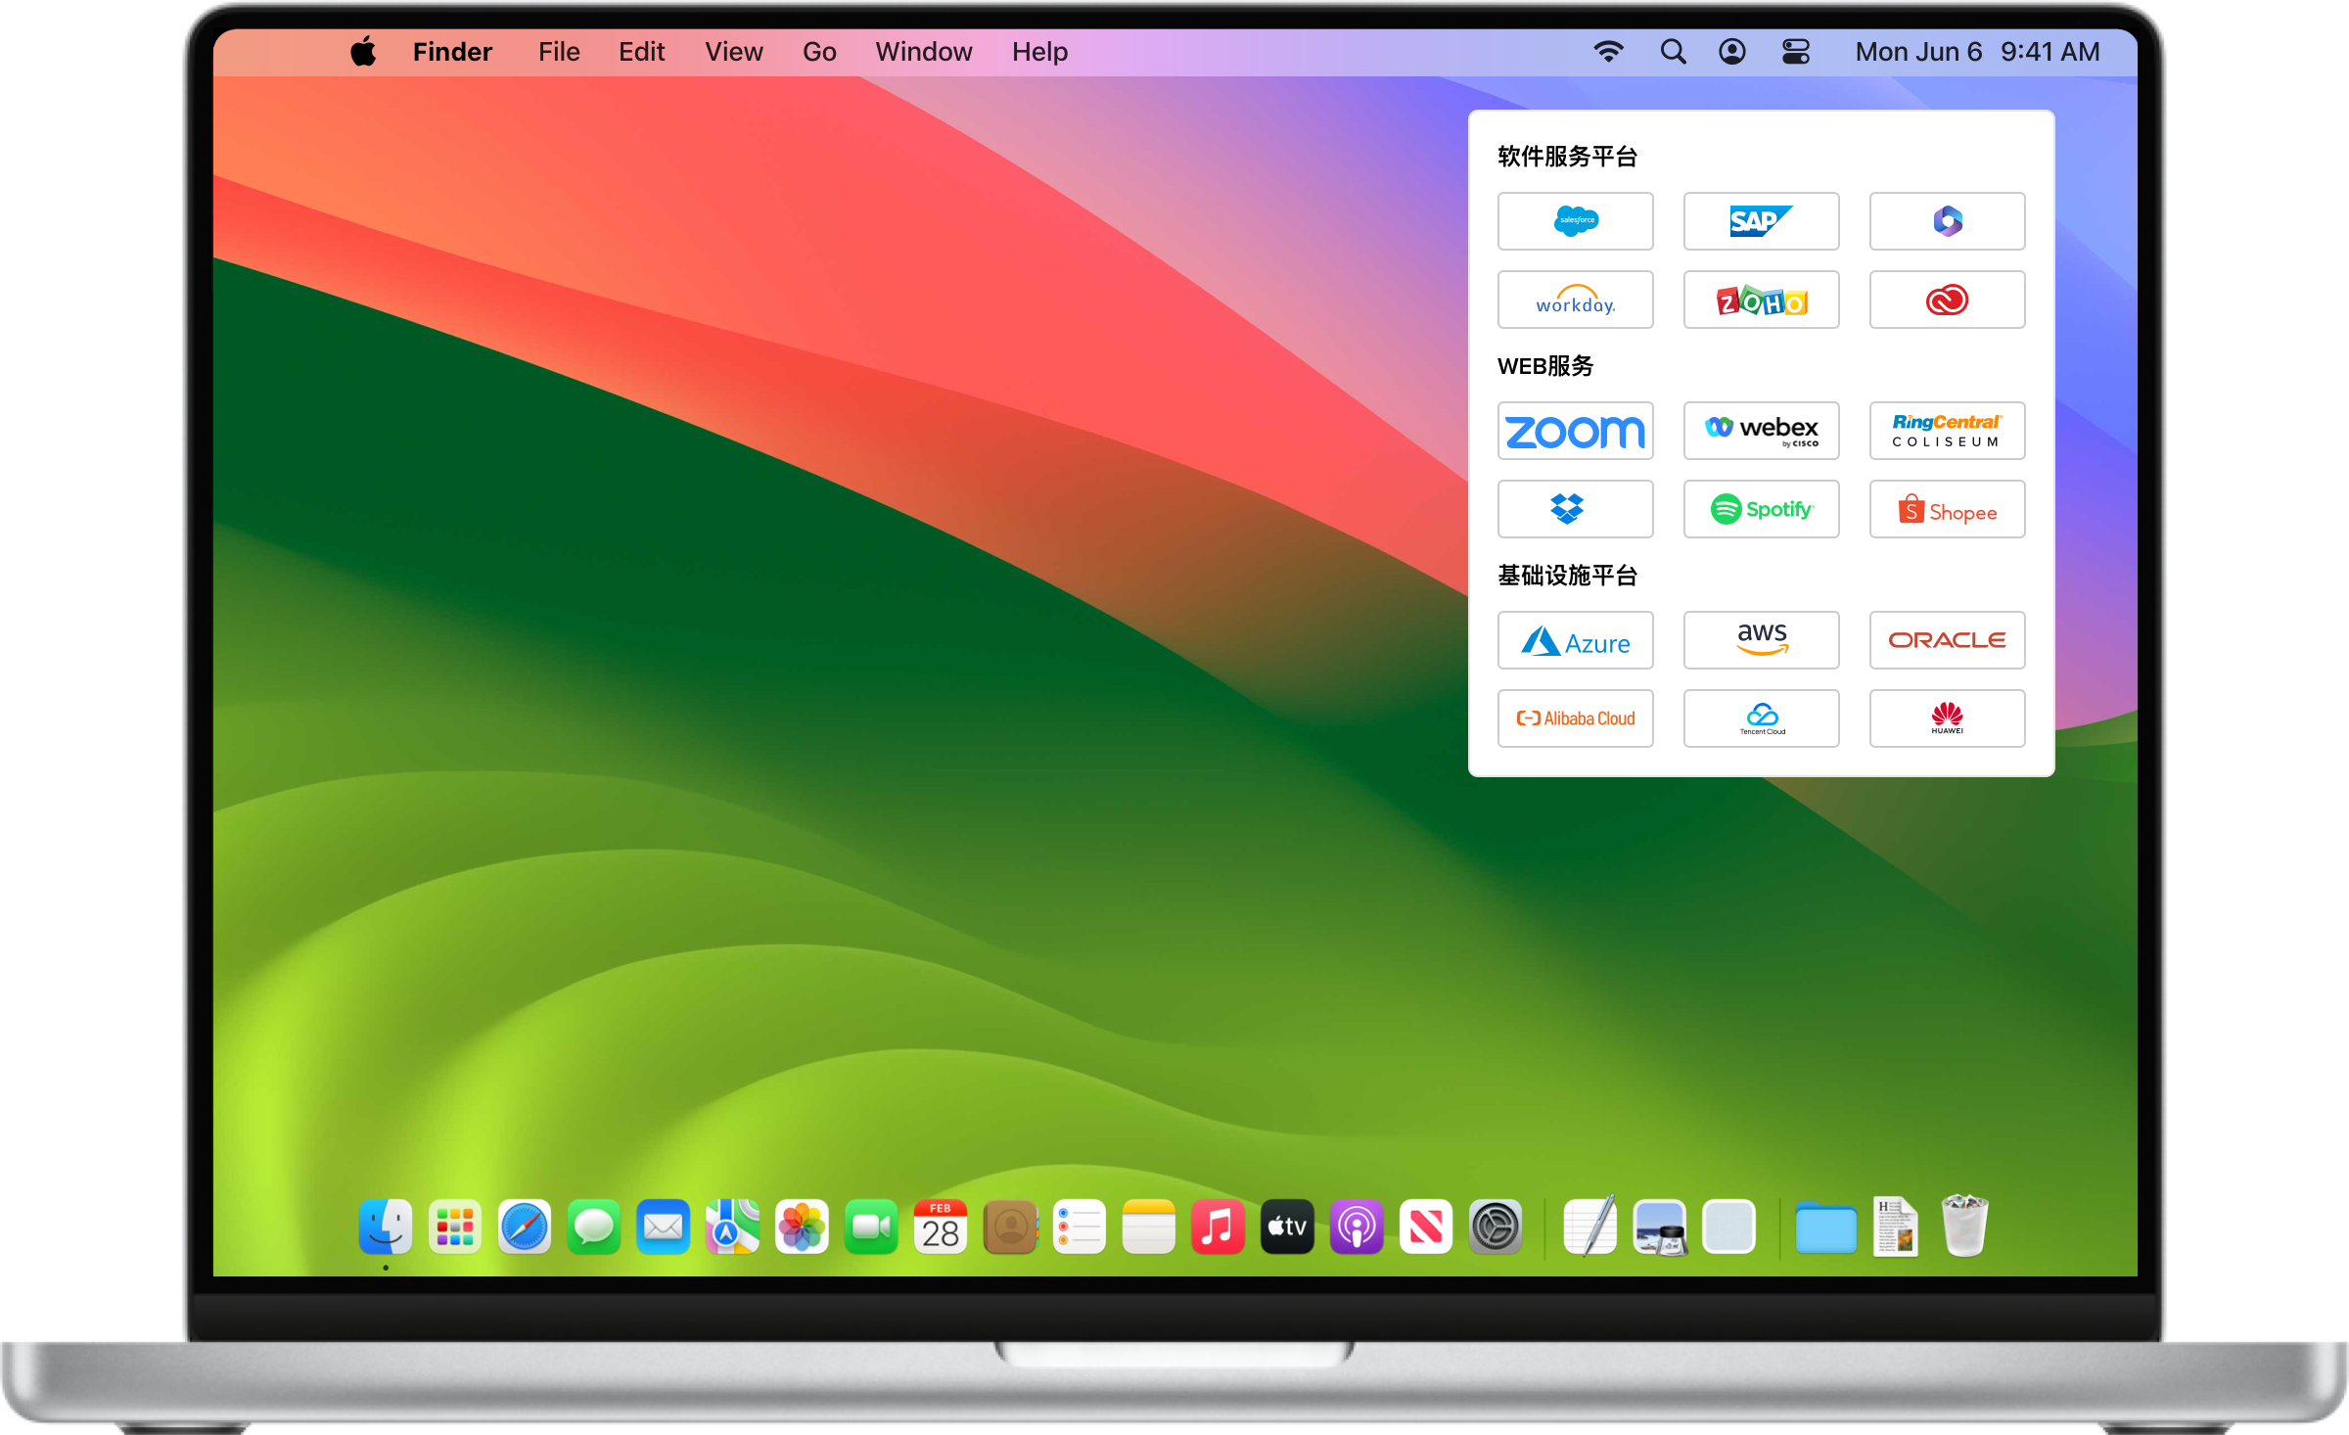Open the View menu

pos(734,52)
